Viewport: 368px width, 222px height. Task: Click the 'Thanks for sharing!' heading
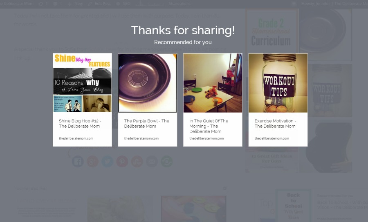(183, 31)
